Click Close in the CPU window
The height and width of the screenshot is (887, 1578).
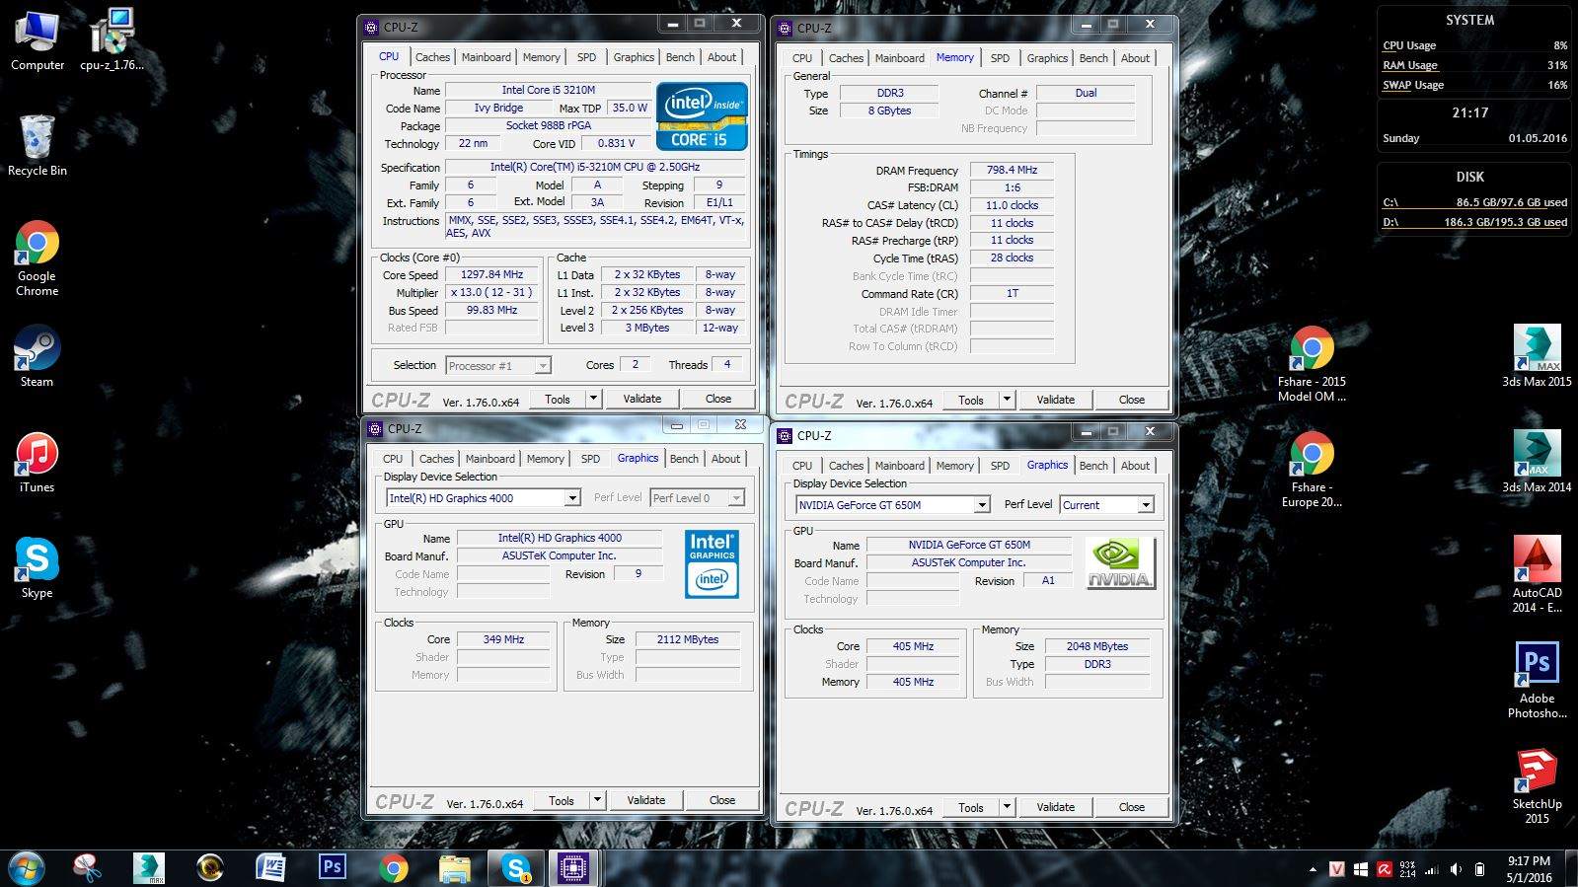[718, 399]
